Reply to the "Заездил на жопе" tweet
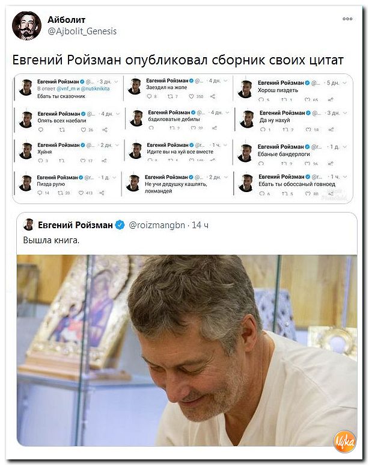This screenshot has width=369, height=466. pyautogui.click(x=149, y=96)
